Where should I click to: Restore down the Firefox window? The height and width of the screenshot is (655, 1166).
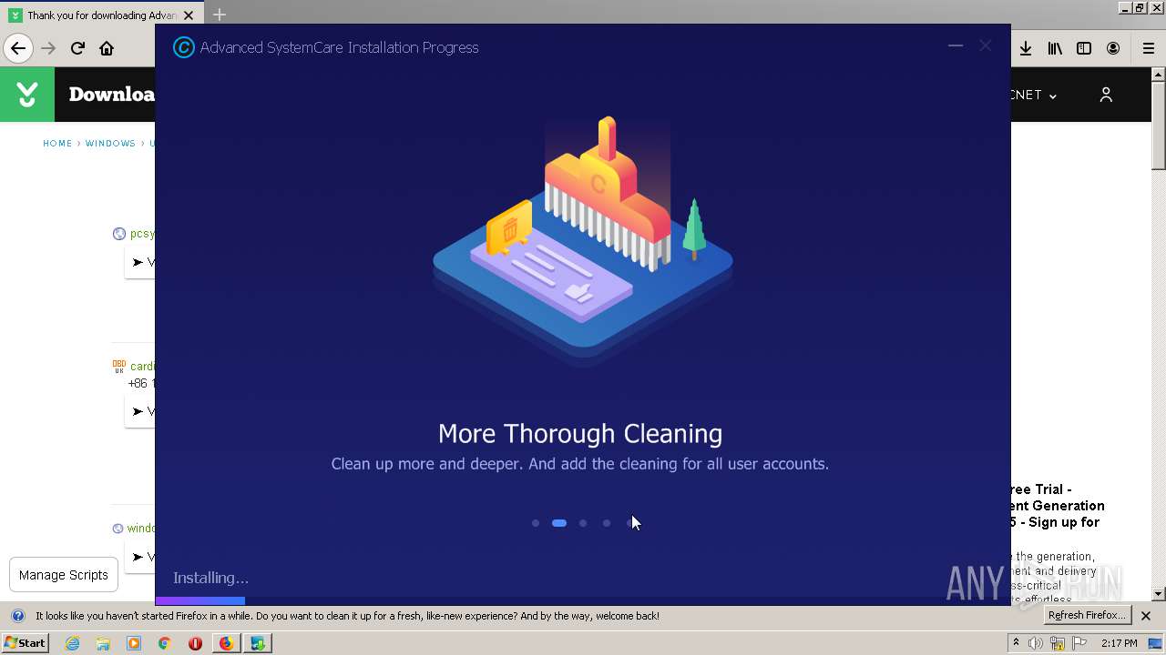point(1140,7)
